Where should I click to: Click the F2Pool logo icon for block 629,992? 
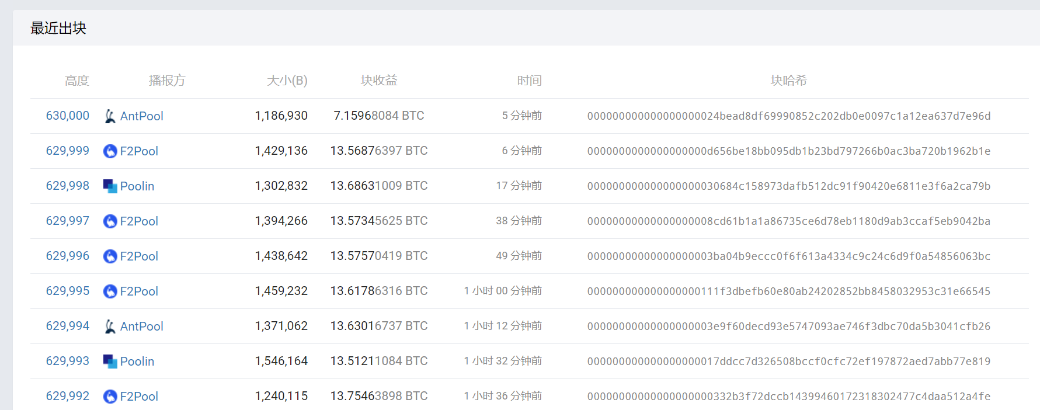(110, 397)
